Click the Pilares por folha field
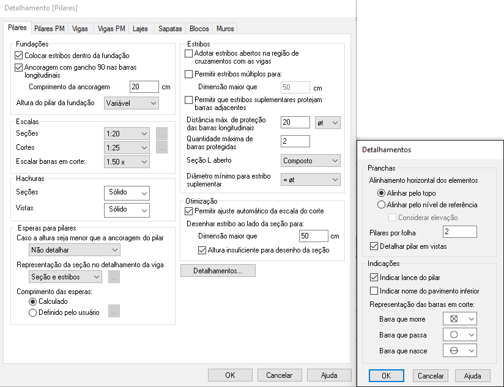The width and height of the screenshot is (504, 387). [x=459, y=232]
